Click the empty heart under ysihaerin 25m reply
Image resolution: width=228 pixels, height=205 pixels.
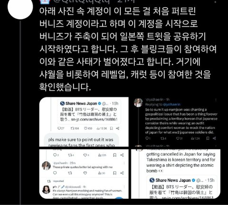[x=85, y=173]
